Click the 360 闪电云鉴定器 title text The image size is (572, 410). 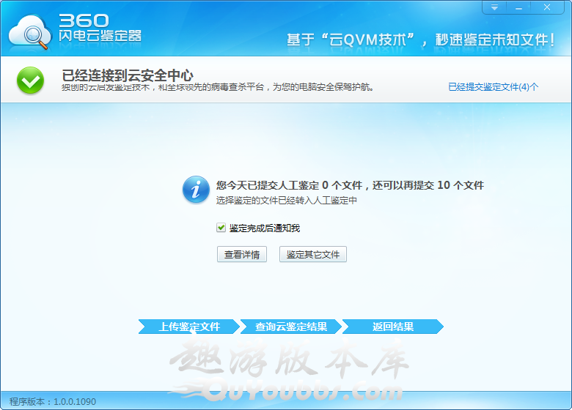click(99, 28)
